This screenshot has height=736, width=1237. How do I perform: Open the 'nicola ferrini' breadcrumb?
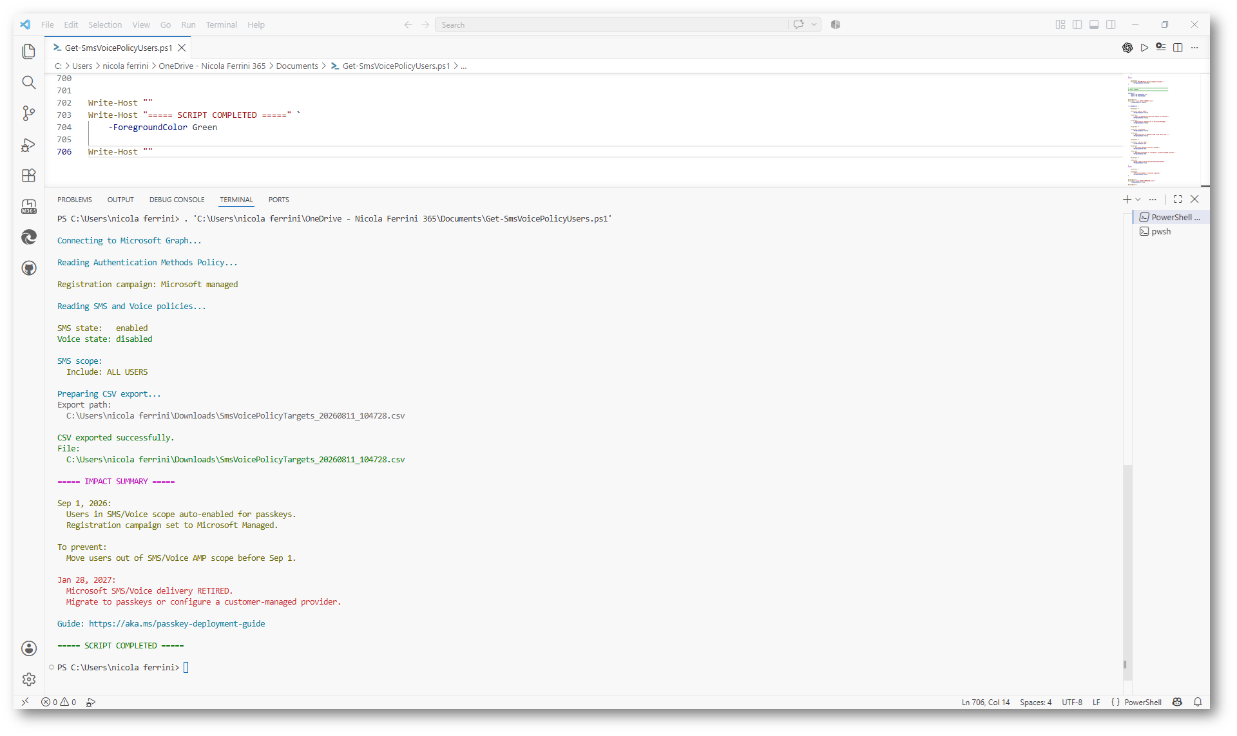(126, 66)
